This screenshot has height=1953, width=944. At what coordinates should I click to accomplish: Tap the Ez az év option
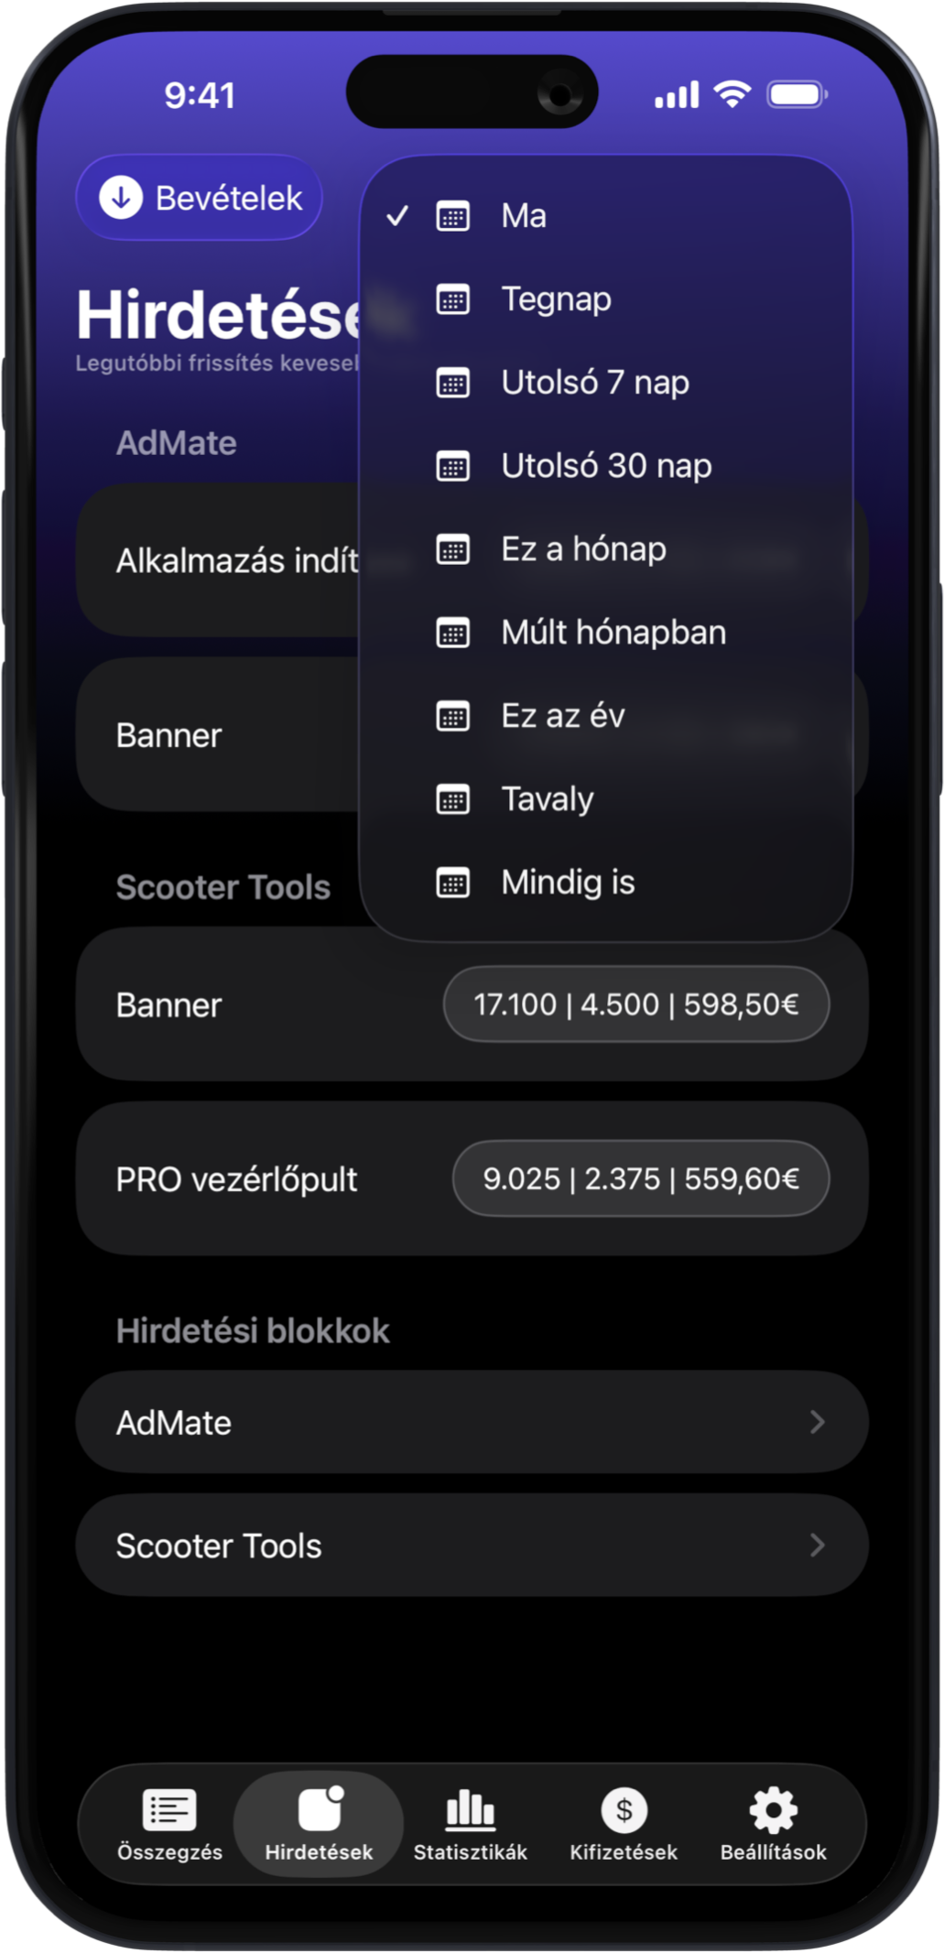click(563, 716)
